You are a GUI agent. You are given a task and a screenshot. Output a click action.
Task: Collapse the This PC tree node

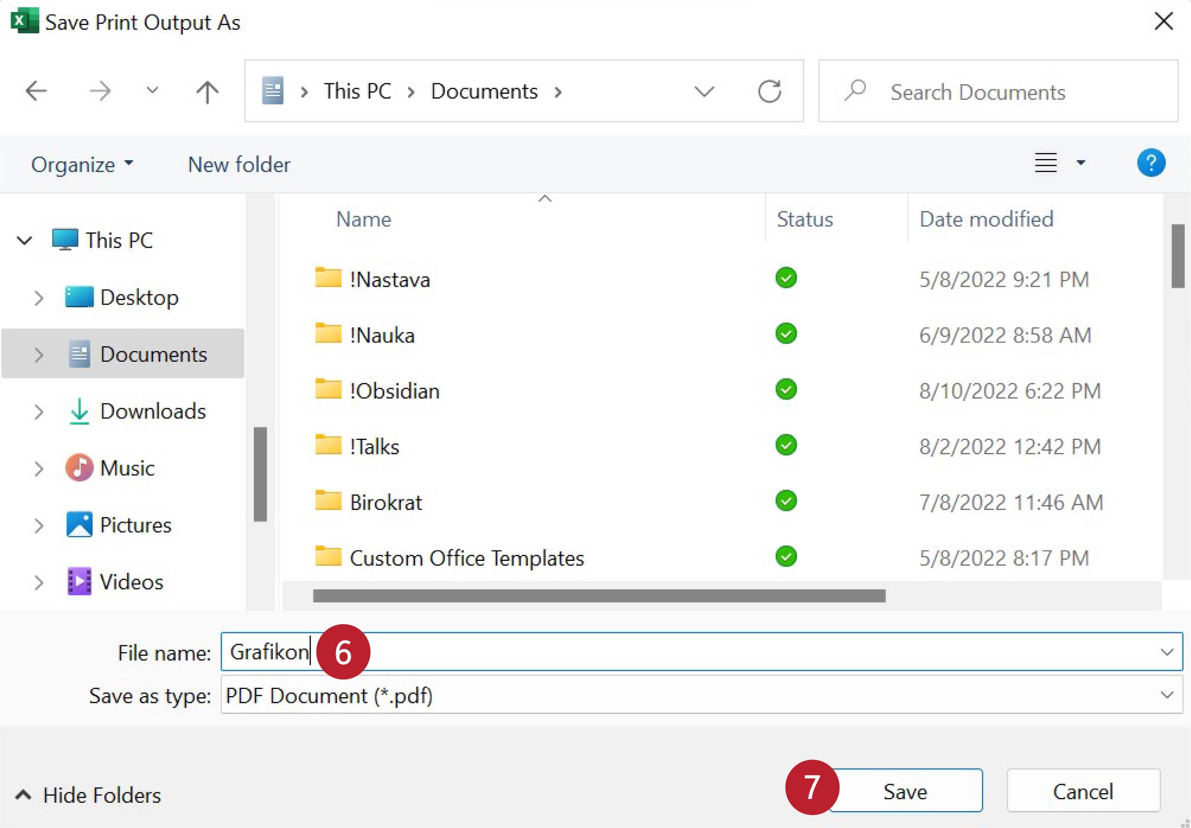[x=24, y=241]
